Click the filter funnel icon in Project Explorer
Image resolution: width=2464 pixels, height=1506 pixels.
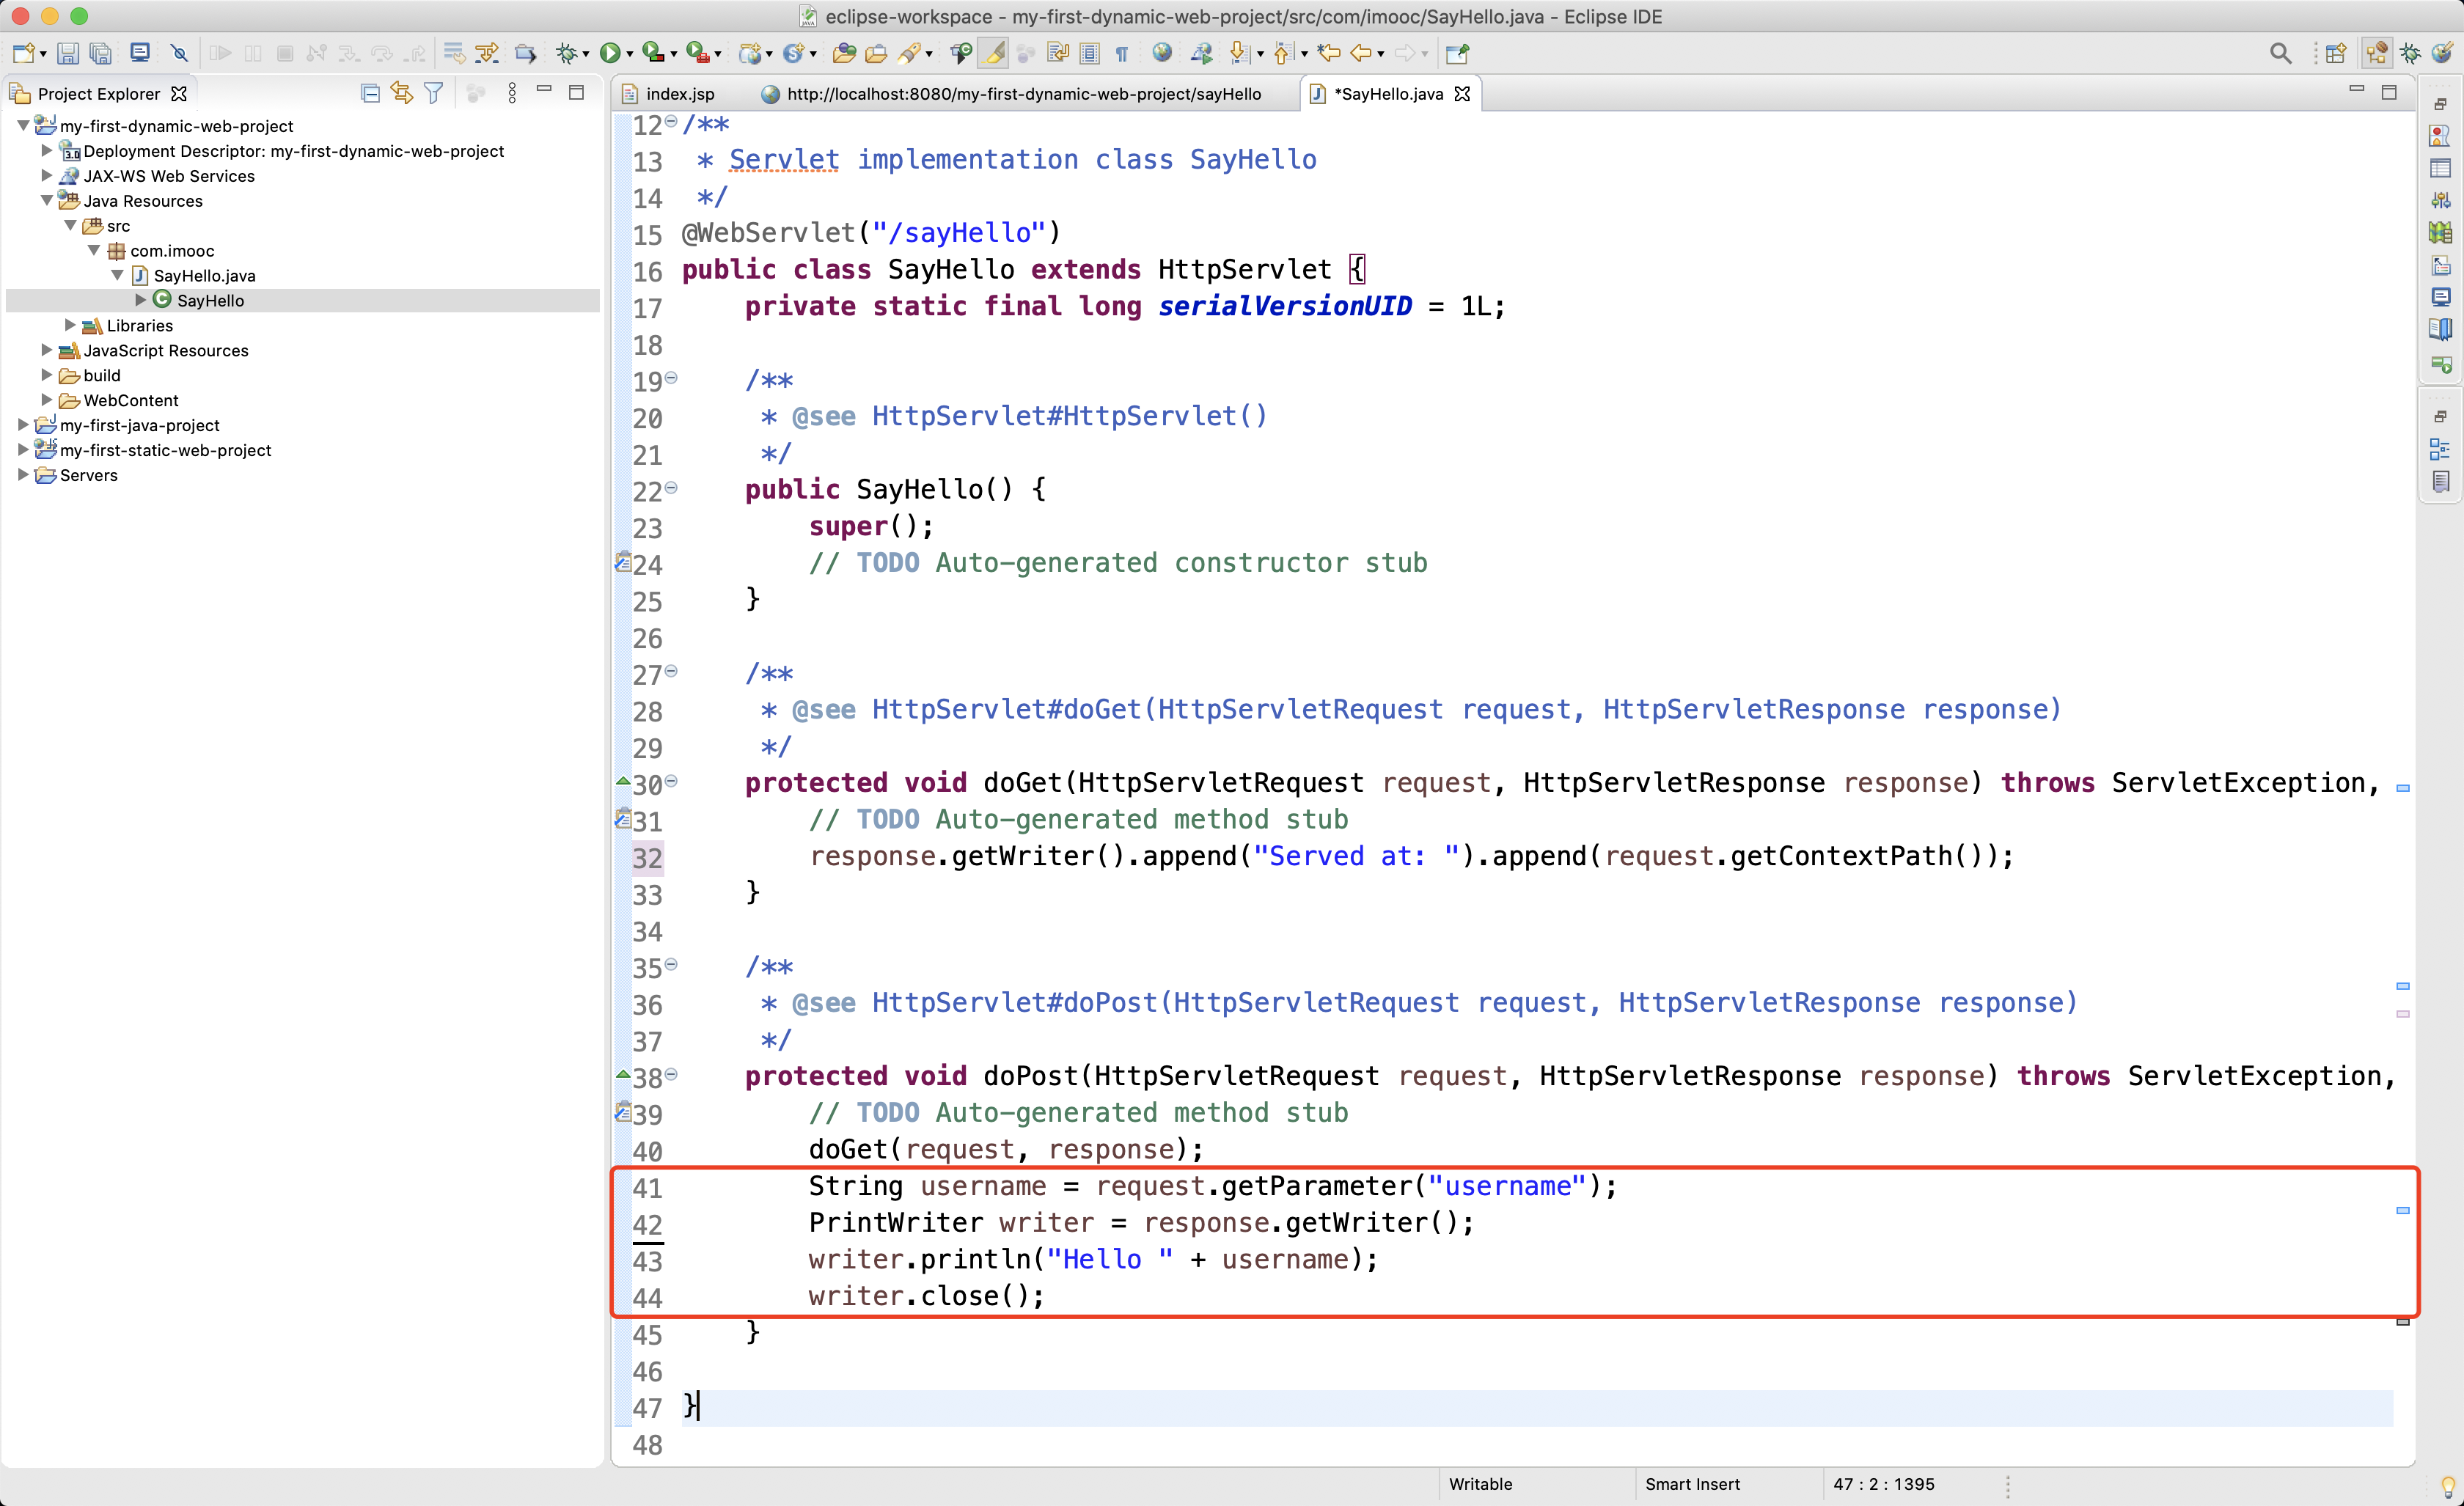pos(433,93)
